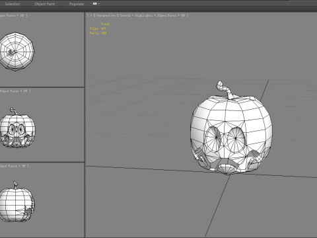Viewport: 317px width, 238px height.
Task: Open the Populate ribbon tab
Action: [x=77, y=4]
